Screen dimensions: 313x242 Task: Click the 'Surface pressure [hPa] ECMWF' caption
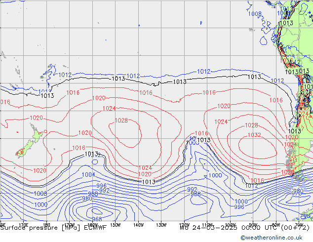(53, 228)
